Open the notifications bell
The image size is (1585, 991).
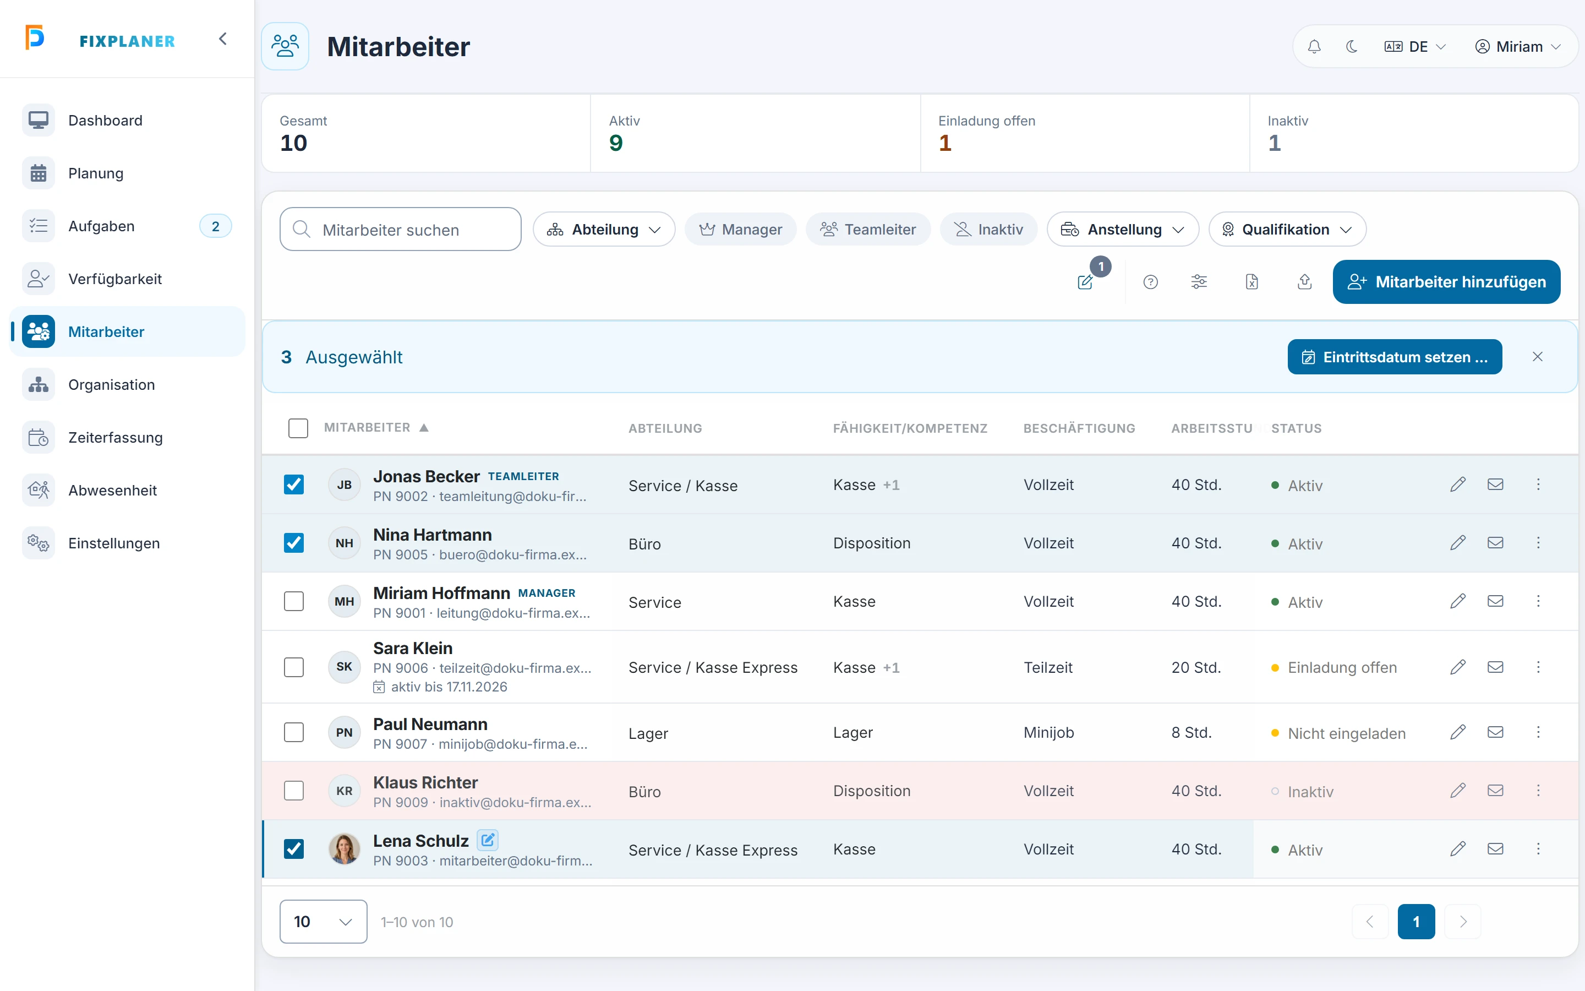coord(1314,47)
